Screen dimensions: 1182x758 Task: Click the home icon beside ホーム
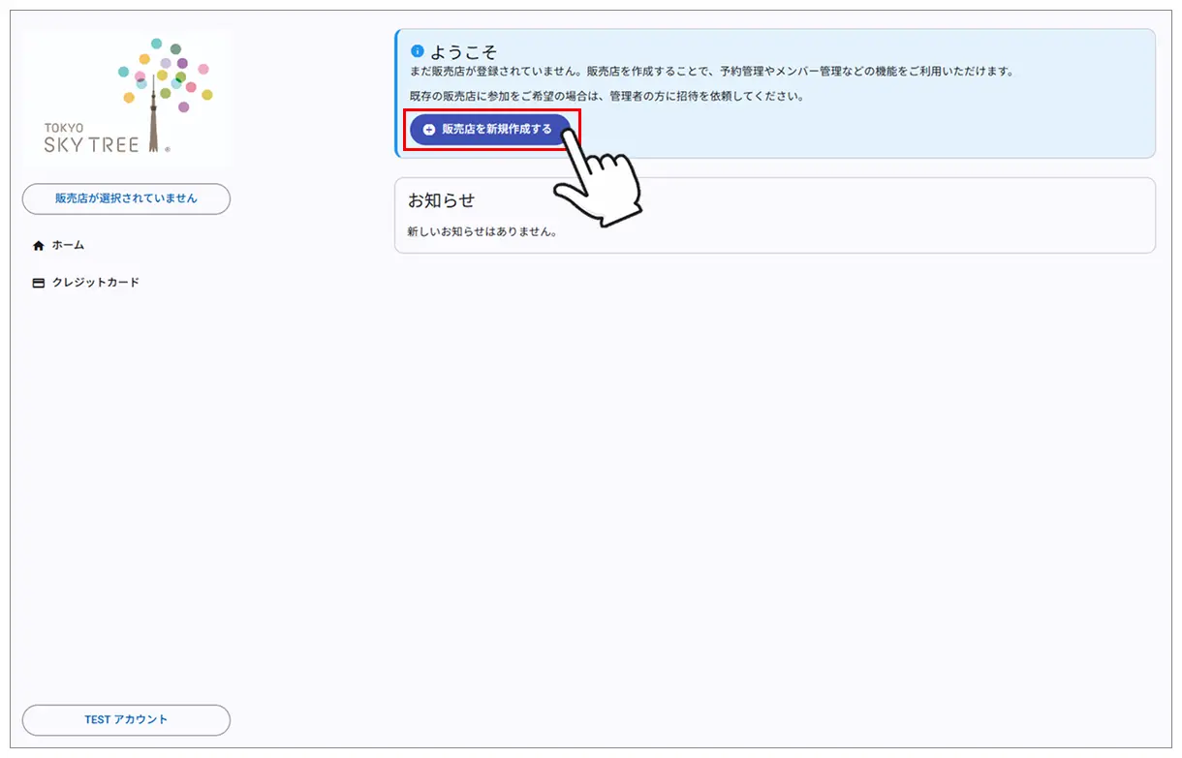click(x=38, y=245)
